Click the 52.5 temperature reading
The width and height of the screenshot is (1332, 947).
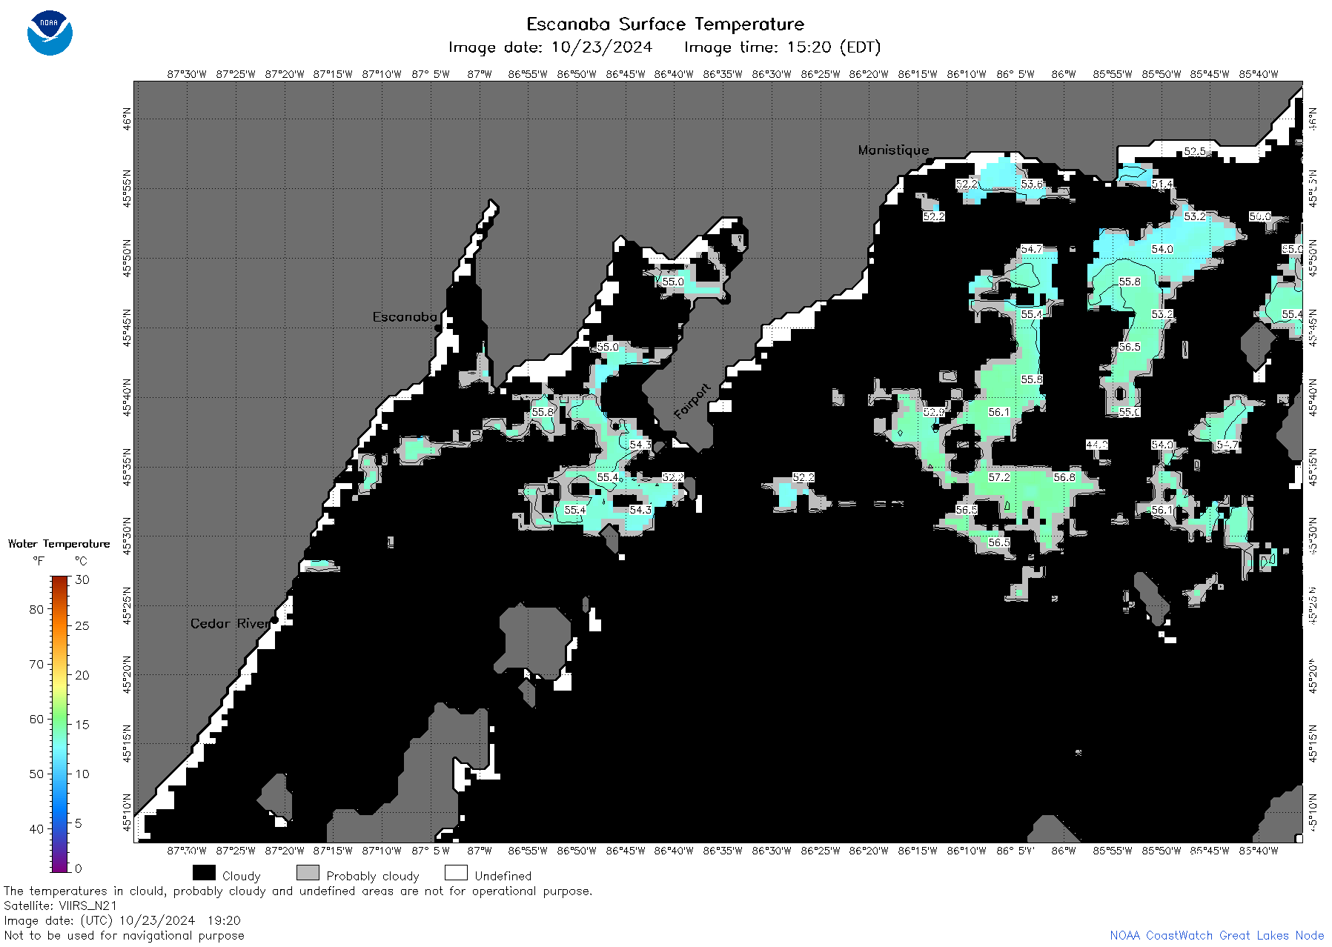(1194, 151)
